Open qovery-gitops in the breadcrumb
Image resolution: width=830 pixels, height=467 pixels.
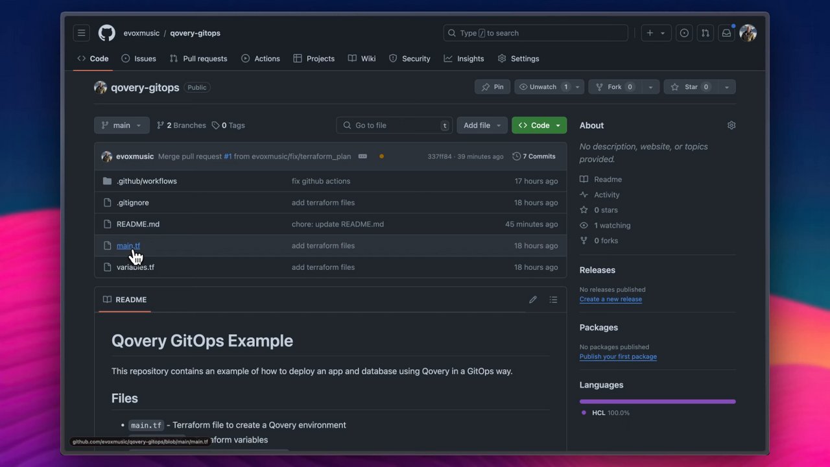coord(195,33)
